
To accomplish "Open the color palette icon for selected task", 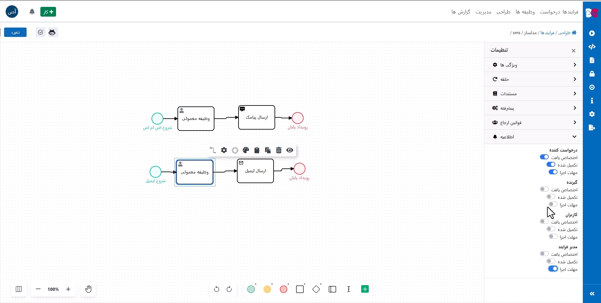I will tap(246, 150).
